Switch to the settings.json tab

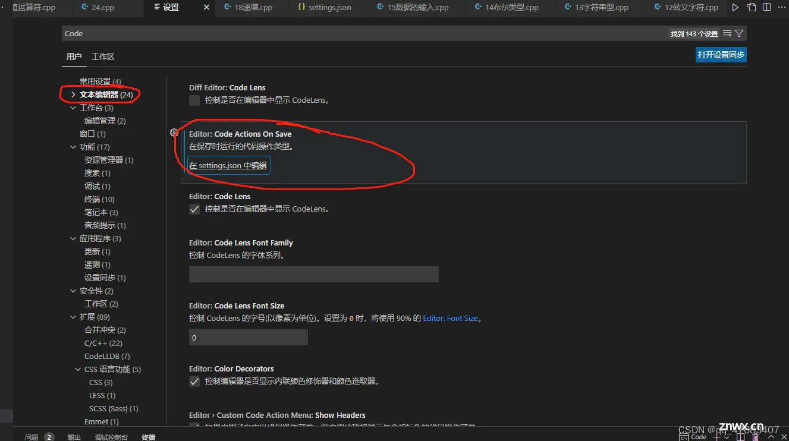(x=329, y=8)
